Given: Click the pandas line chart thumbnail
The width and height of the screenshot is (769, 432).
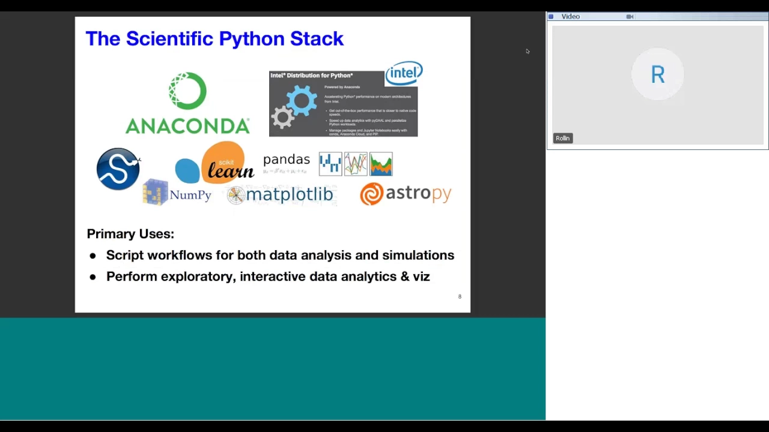Looking at the screenshot, I should [x=356, y=164].
